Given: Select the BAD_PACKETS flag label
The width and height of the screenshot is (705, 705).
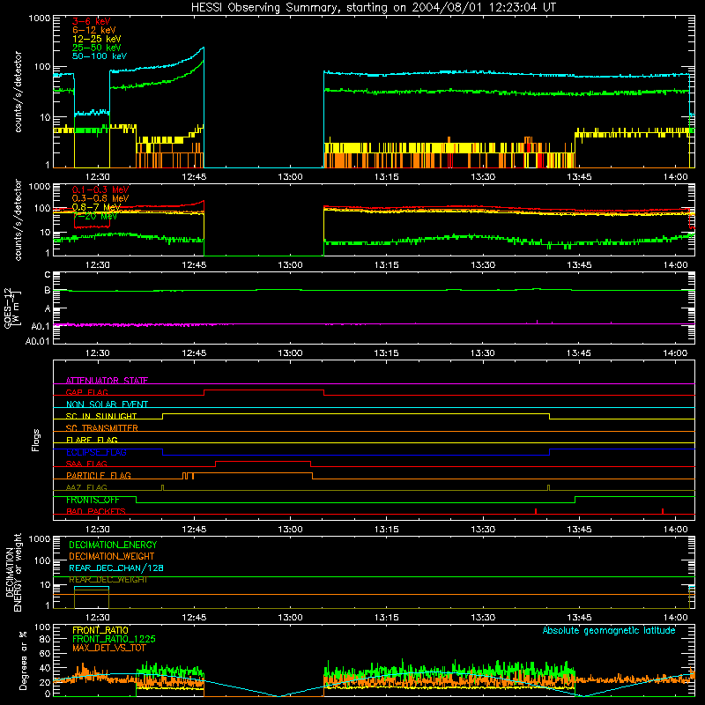Looking at the screenshot, I should pyautogui.click(x=96, y=511).
